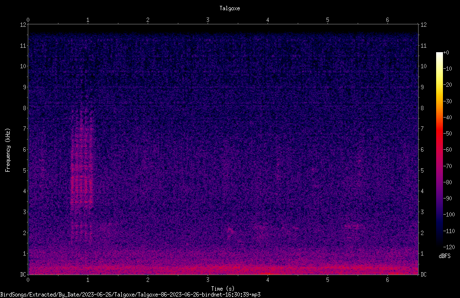Click the 2 kHz label on the left frequency axis

click(x=25, y=233)
